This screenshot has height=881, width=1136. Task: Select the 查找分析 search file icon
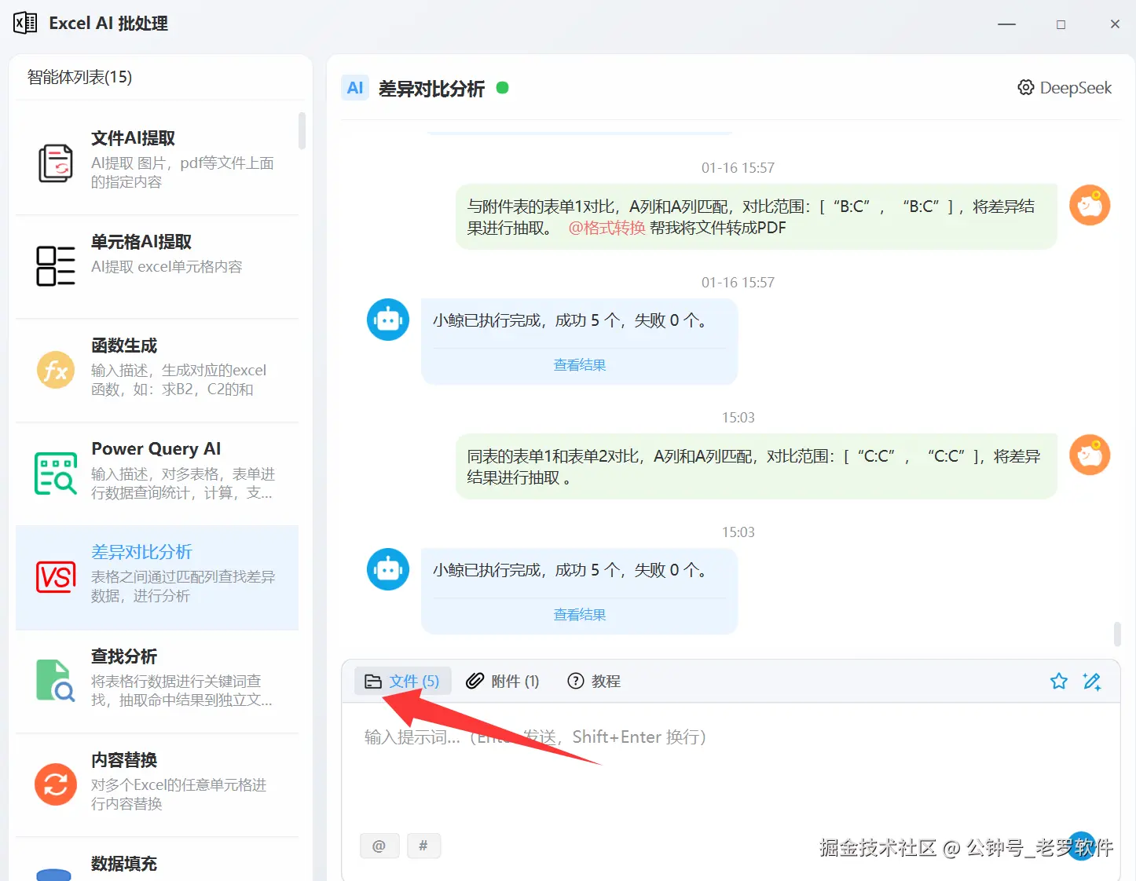(x=56, y=680)
